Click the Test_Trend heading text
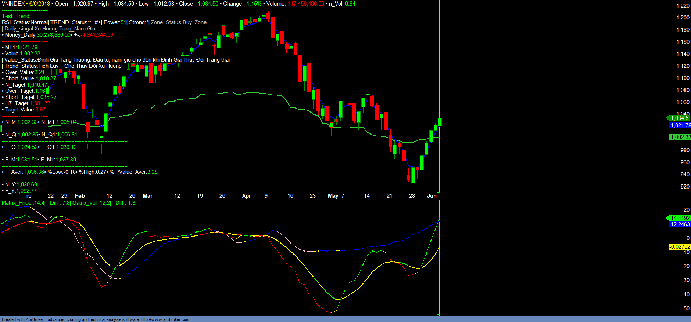Image resolution: width=691 pixels, height=322 pixels. pos(16,16)
